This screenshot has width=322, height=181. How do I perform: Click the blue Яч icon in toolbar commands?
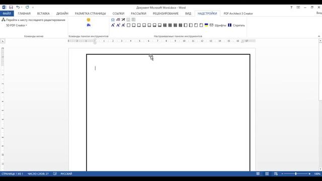point(89,25)
